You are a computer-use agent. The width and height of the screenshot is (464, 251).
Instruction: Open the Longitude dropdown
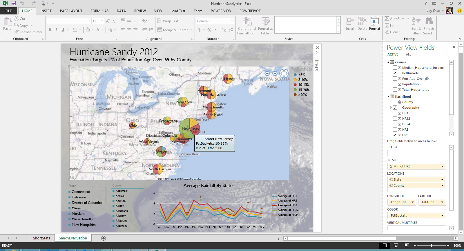coord(413,202)
